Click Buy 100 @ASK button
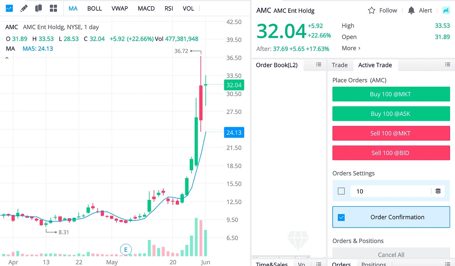455x266 pixels. (x=391, y=114)
